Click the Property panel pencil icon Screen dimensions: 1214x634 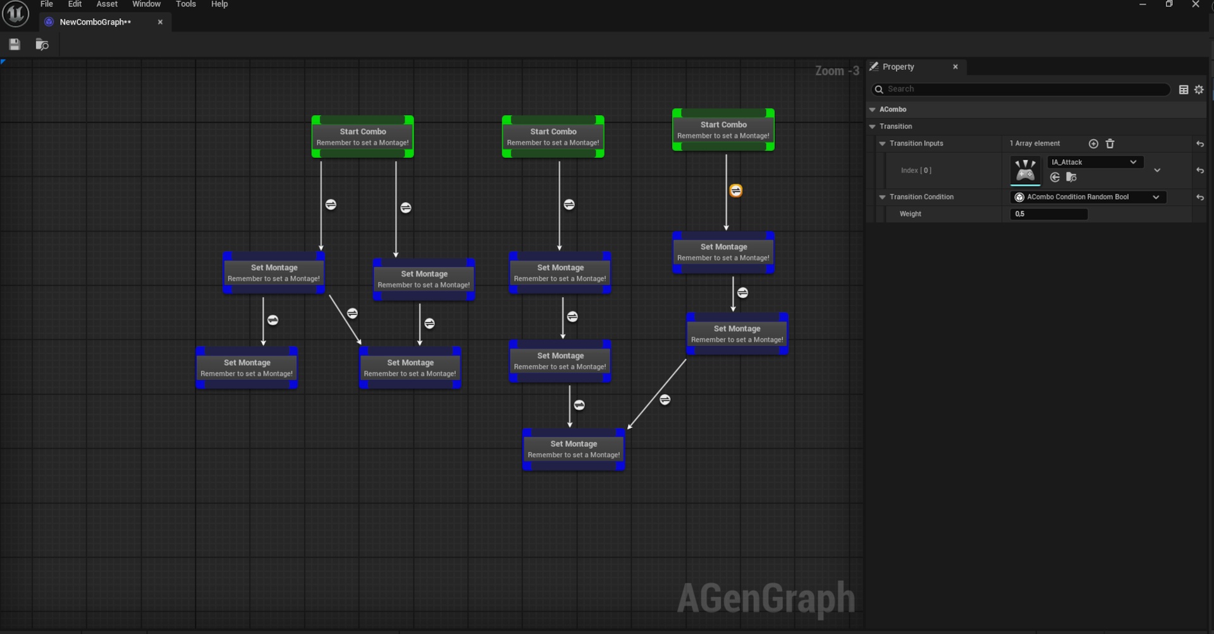click(x=874, y=66)
